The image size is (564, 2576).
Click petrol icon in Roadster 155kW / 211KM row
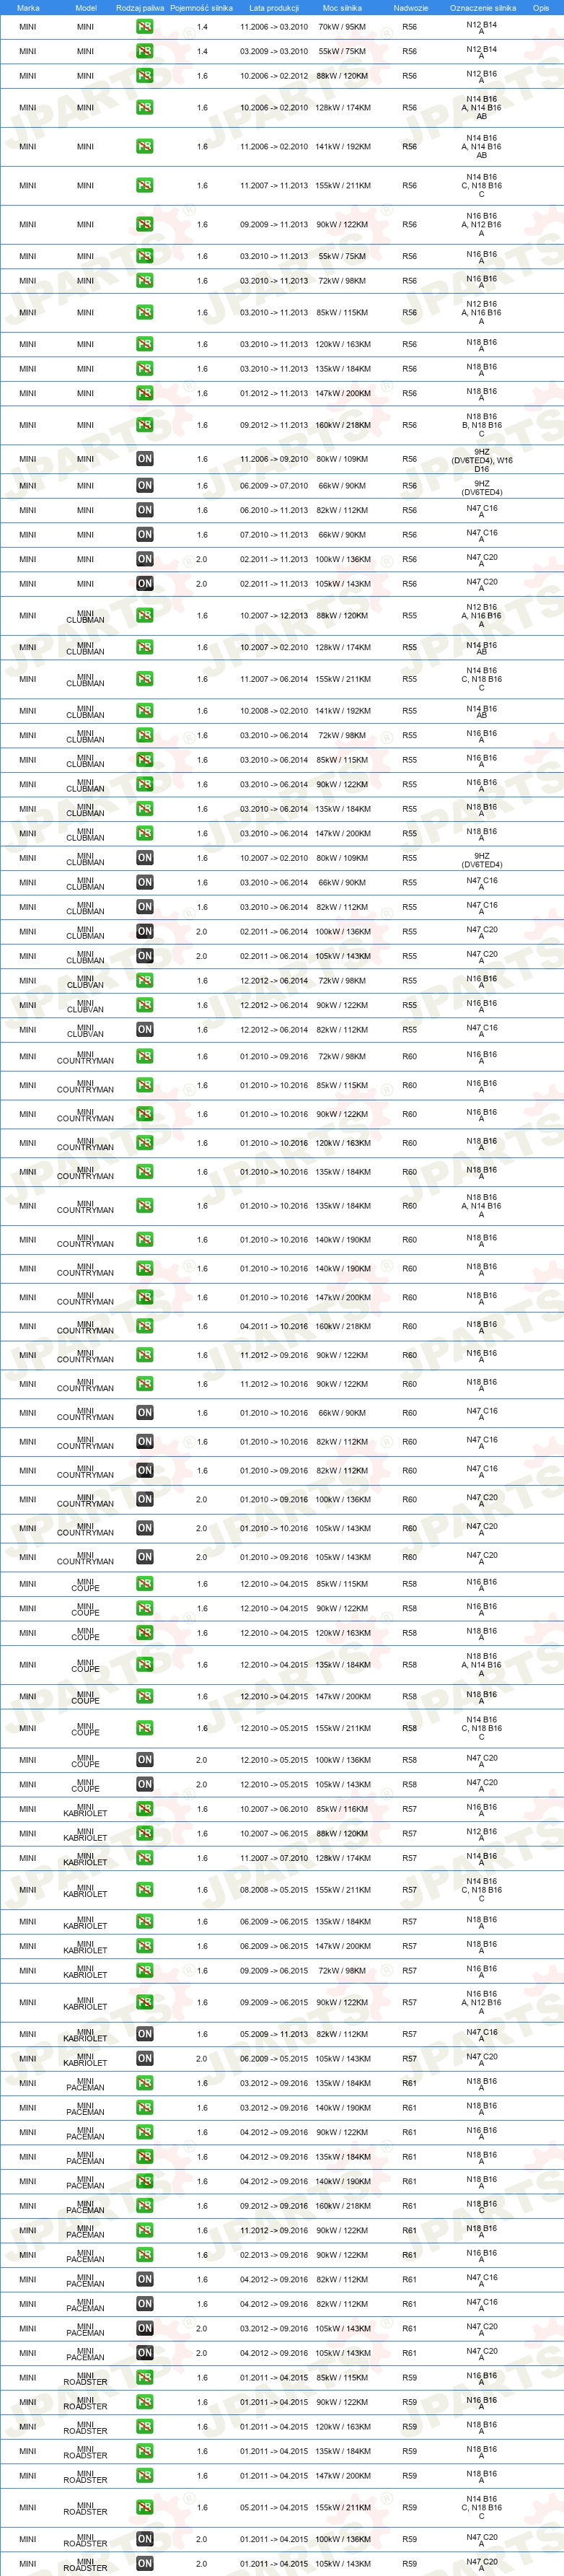click(x=145, y=2507)
